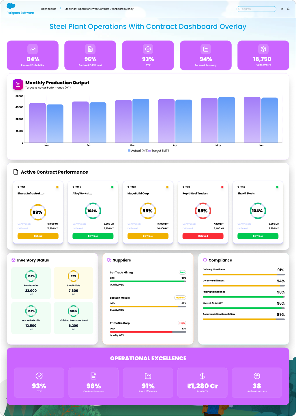This screenshot has height=416, width=296.
Task: Click the Open Orders box icon
Action: tap(263, 49)
